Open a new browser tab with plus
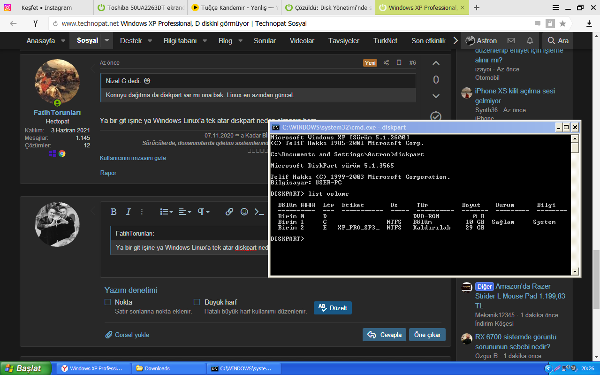 (x=477, y=8)
